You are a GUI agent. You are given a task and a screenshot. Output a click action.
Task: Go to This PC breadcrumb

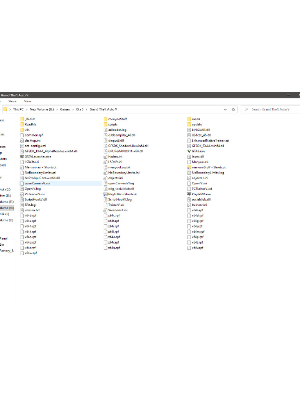click(x=18, y=109)
